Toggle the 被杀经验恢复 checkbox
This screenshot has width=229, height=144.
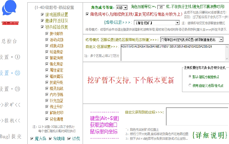42,27
